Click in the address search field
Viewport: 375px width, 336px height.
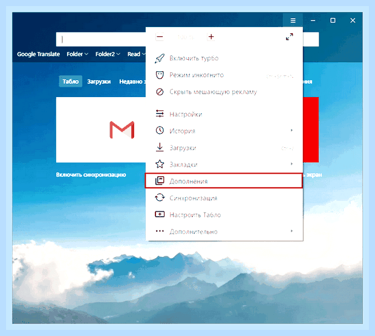point(101,39)
